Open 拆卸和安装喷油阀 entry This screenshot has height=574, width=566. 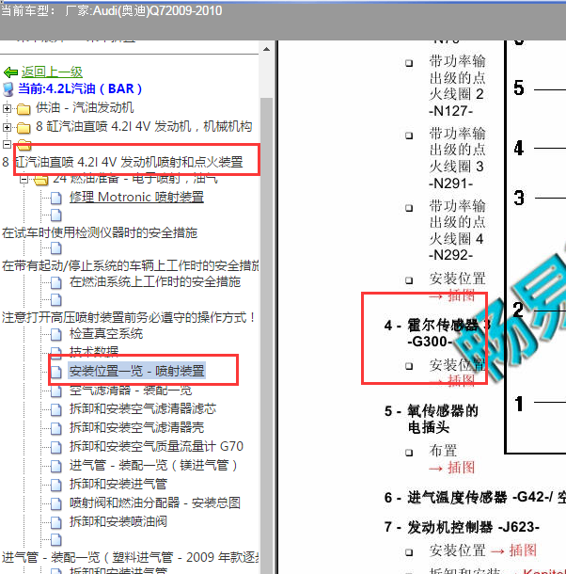pos(118,521)
